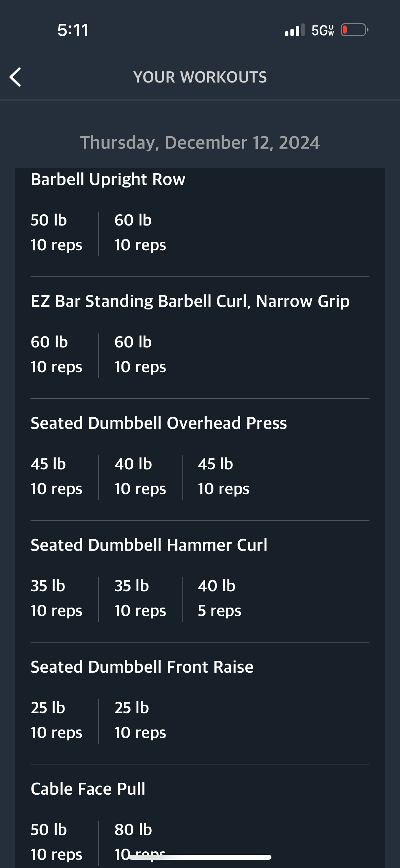The height and width of the screenshot is (868, 400).
Task: Select the 40 lb 5 reps Hammer Curl set
Action: click(x=220, y=598)
